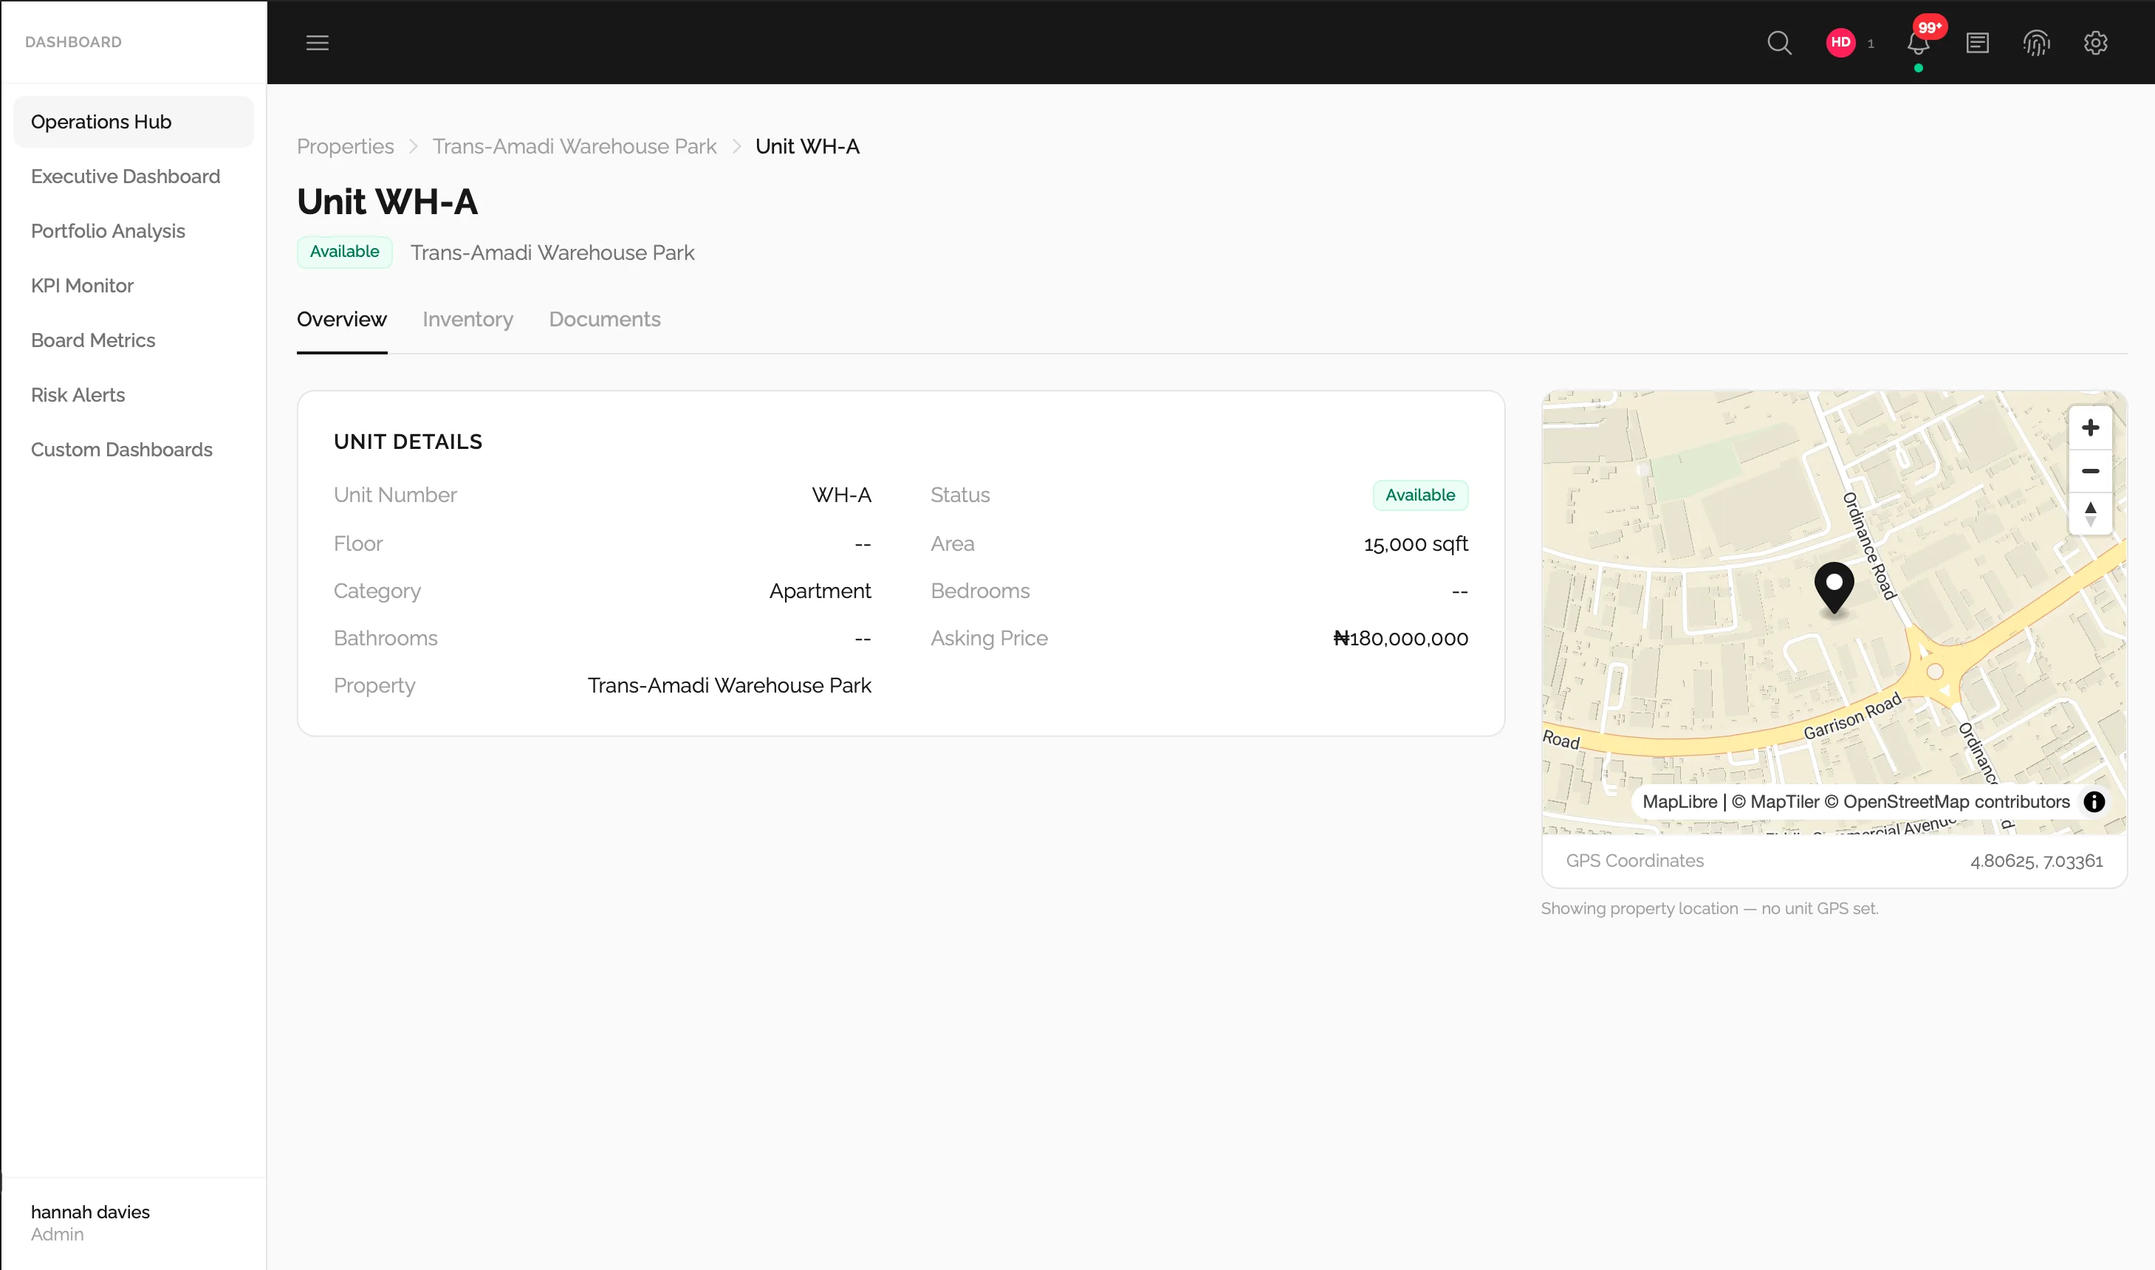Open Operations Hub in sidebar
This screenshot has height=1270, width=2155.
pos(134,122)
